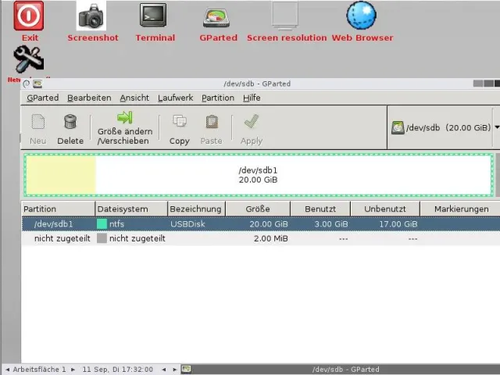The image size is (500, 375).
Task: Open the /dev/sdb device selector dropdown
Action: pos(445,127)
